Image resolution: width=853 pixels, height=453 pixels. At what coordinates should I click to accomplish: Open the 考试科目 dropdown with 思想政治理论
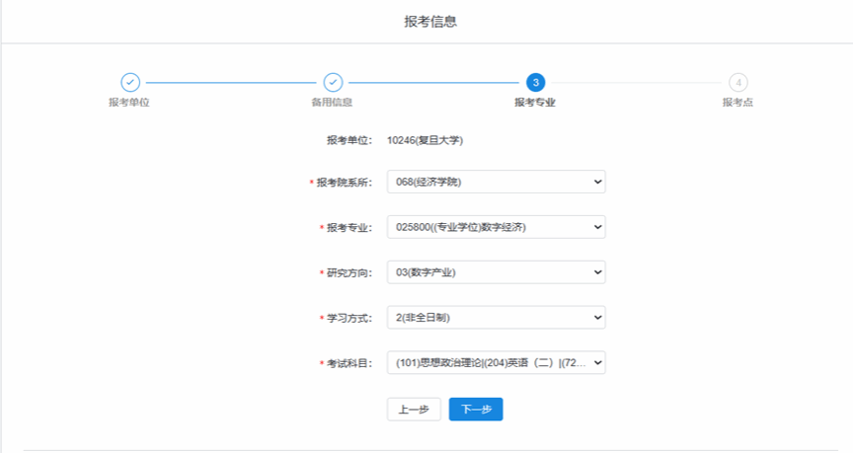point(496,363)
